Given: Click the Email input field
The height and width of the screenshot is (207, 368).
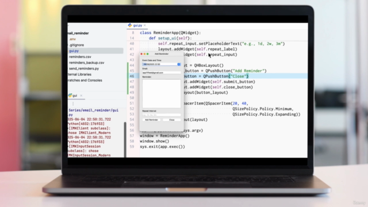Looking at the screenshot, I should 162,72.
